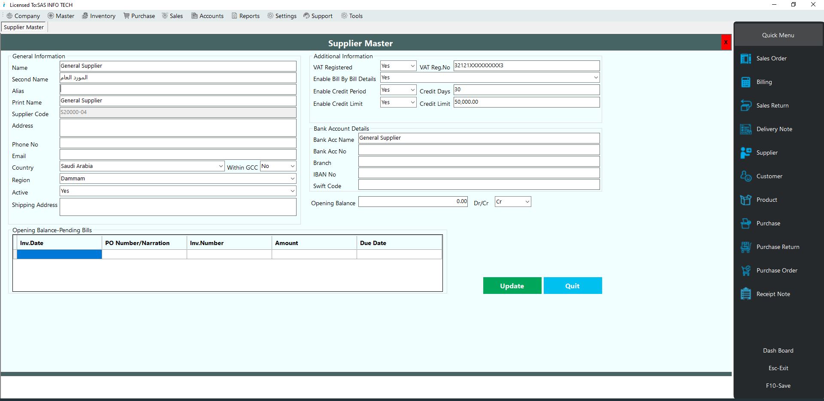Expand the Enable Credit Period dropdown
This screenshot has width=824, height=401.
tap(412, 90)
